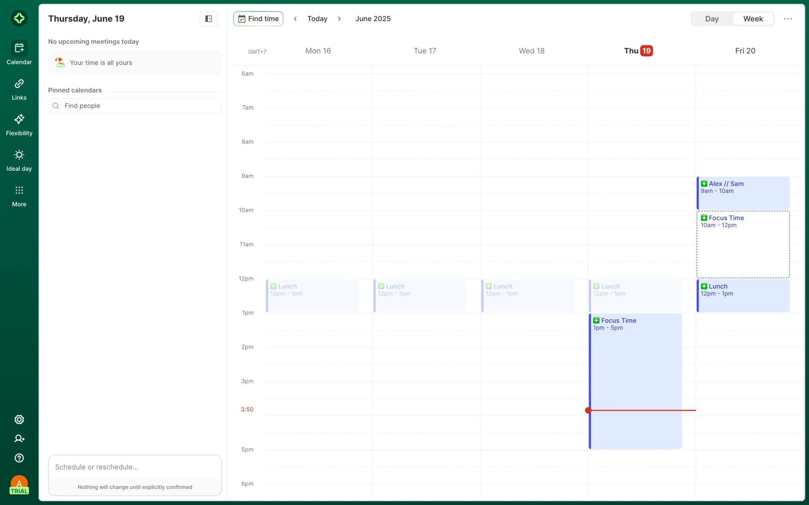Click the Clockwise logo at top

click(19, 18)
